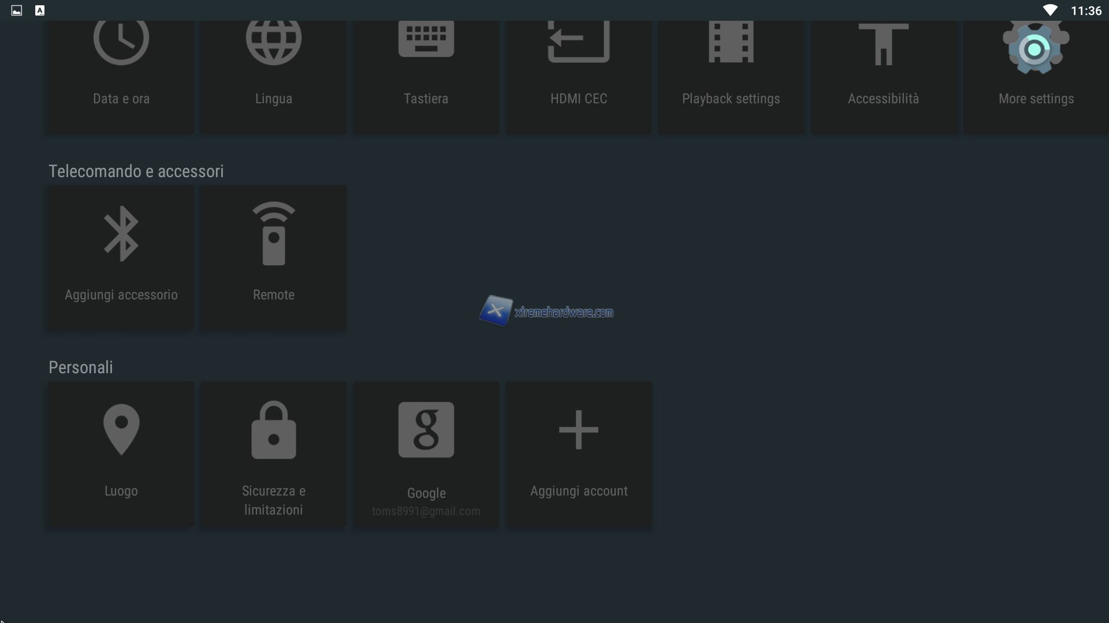This screenshot has width=1109, height=623.
Task: Open Tastiera keyboard icon
Action: [x=426, y=40]
